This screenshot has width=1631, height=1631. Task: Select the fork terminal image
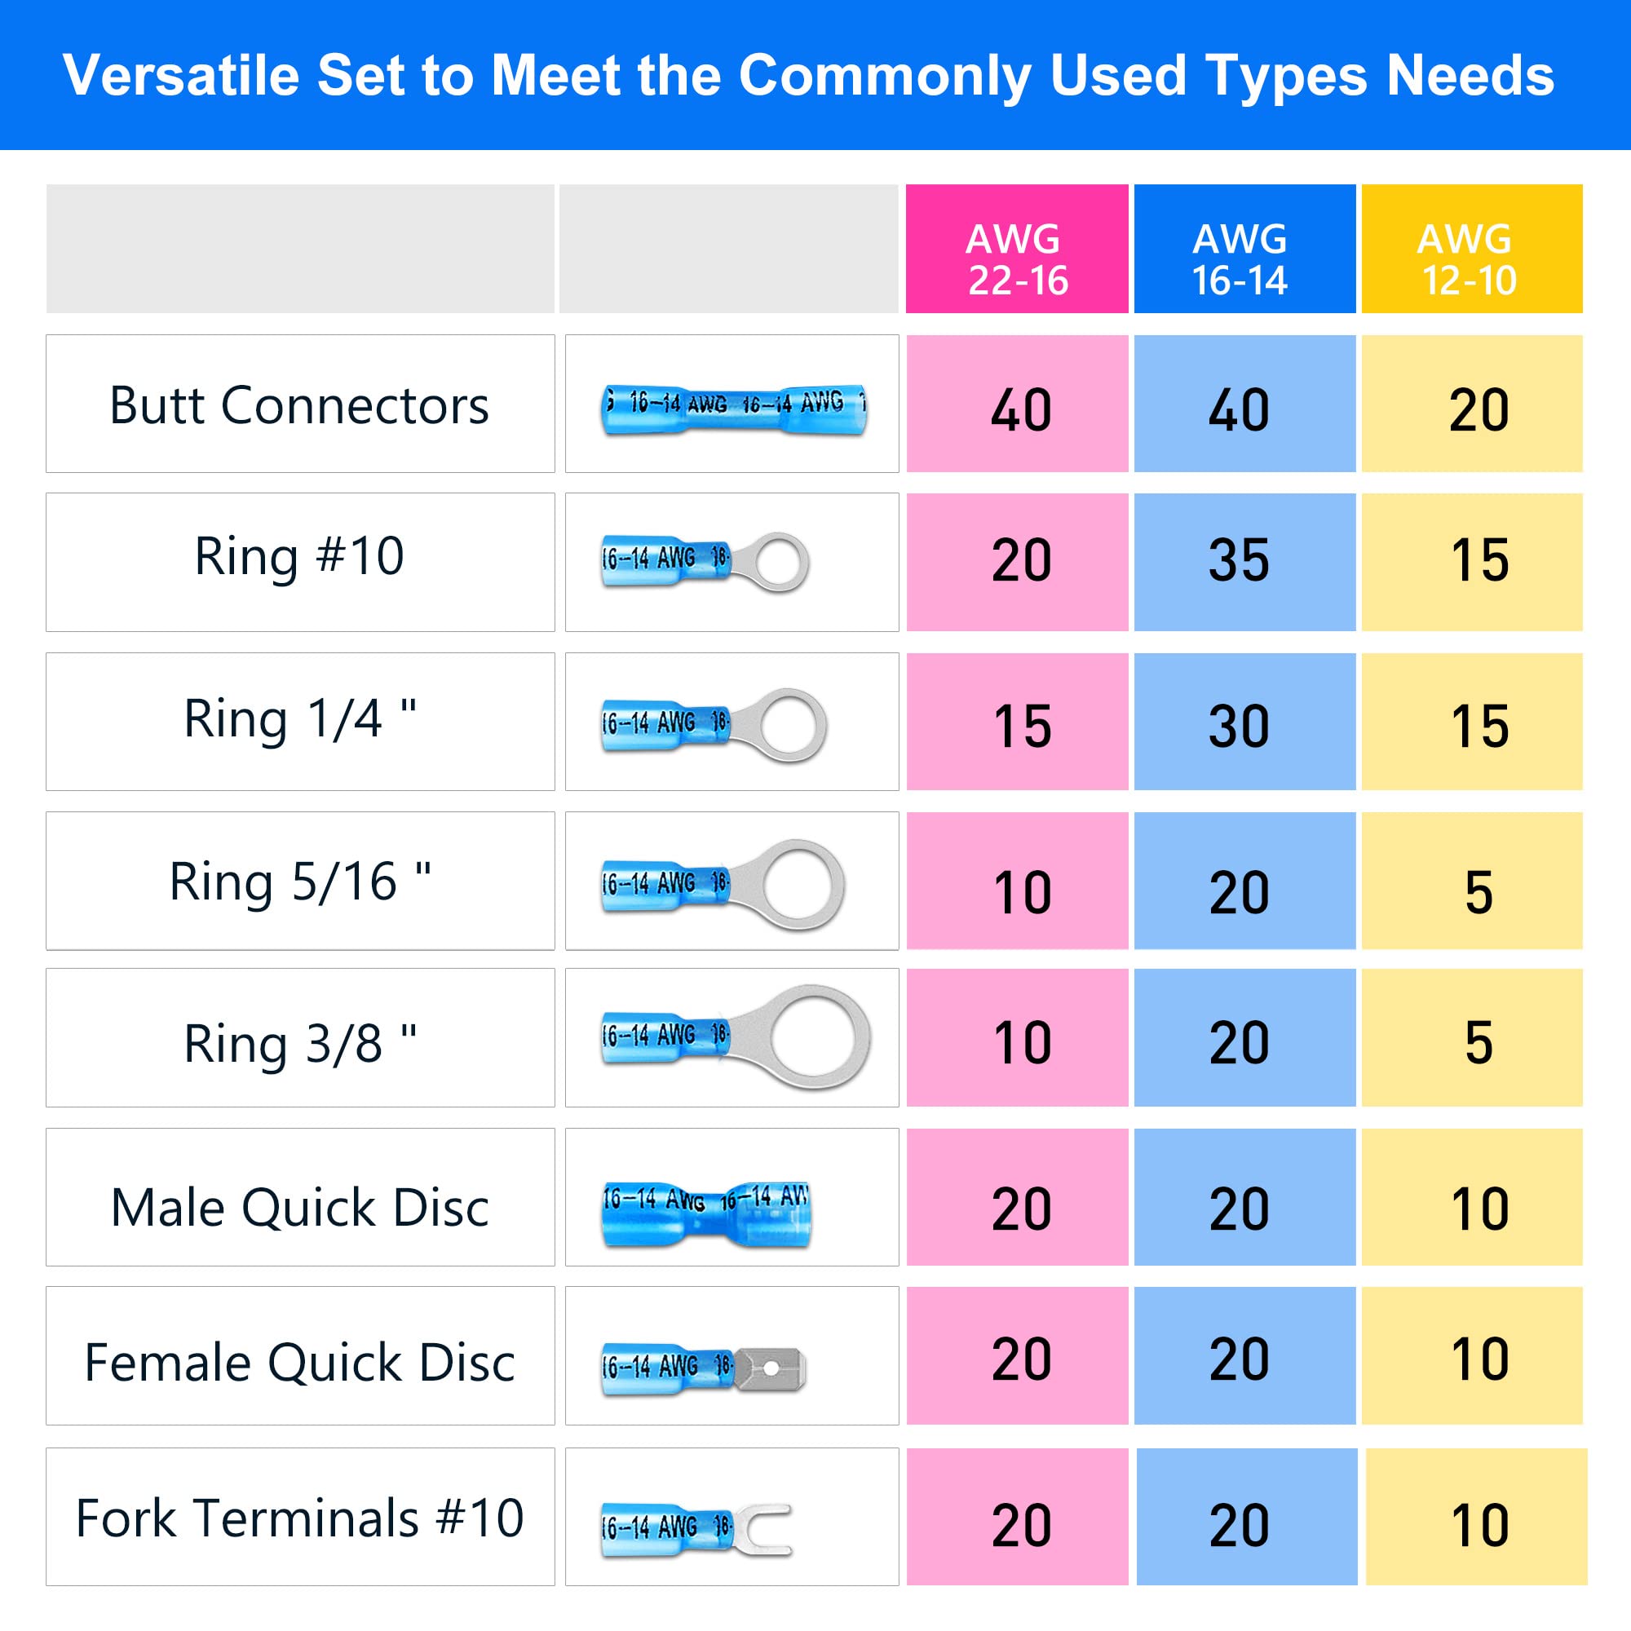(x=696, y=1528)
